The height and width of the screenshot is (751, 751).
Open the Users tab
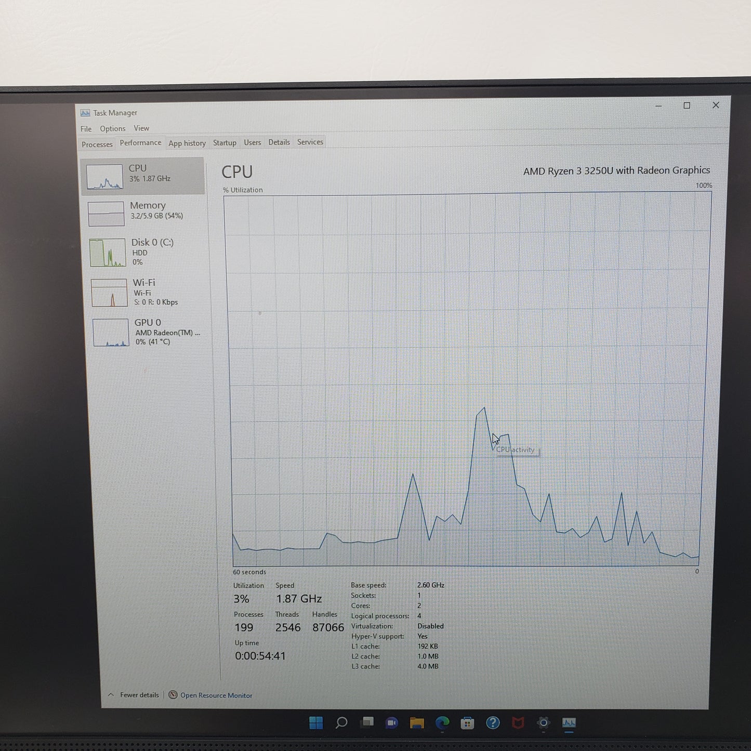[x=253, y=142]
